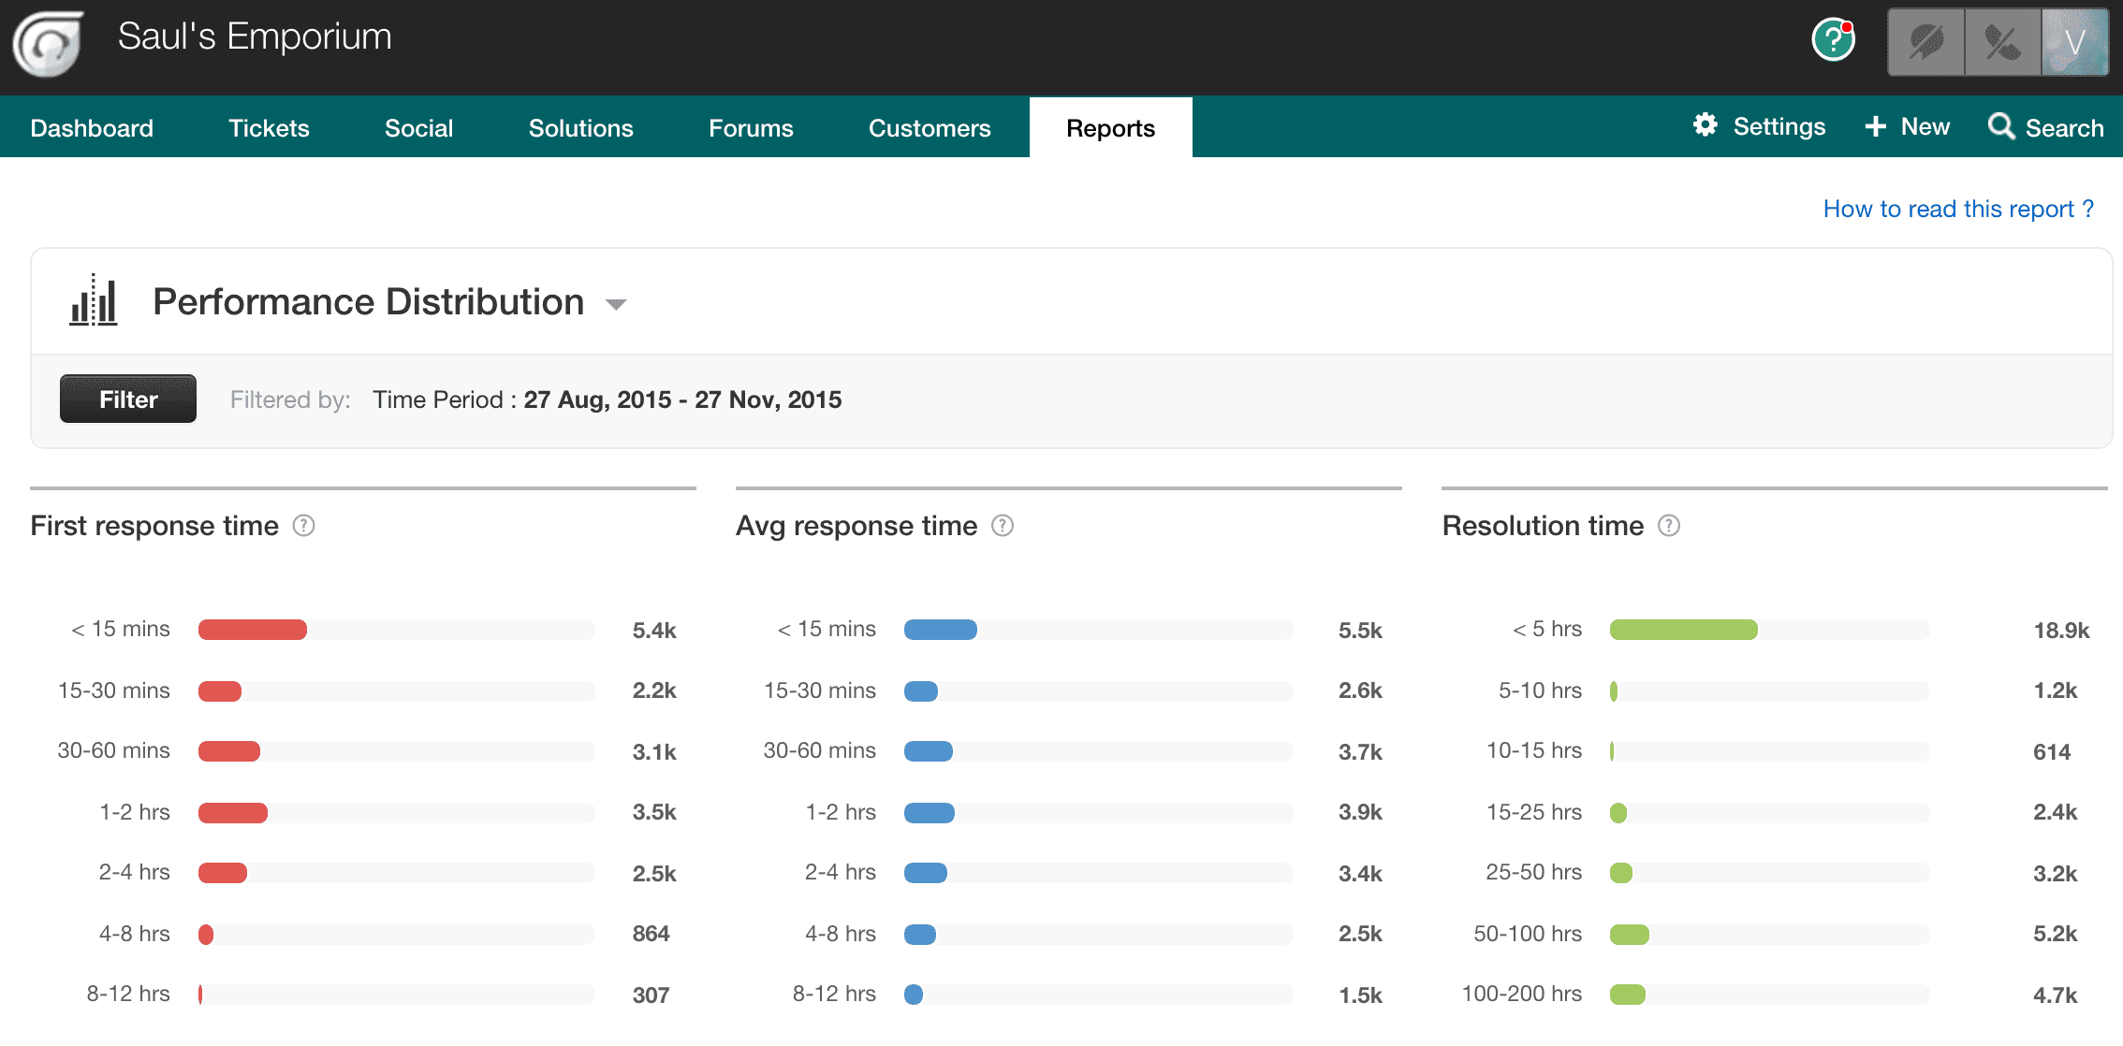
Task: Toggle the chat availability icon
Action: pyautogui.click(x=1926, y=42)
